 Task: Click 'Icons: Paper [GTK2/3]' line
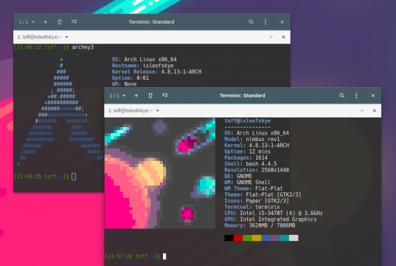(257, 201)
